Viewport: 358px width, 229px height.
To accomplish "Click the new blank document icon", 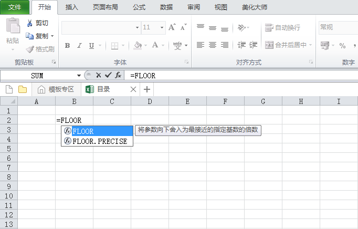I will pyautogui.click(x=9, y=89).
